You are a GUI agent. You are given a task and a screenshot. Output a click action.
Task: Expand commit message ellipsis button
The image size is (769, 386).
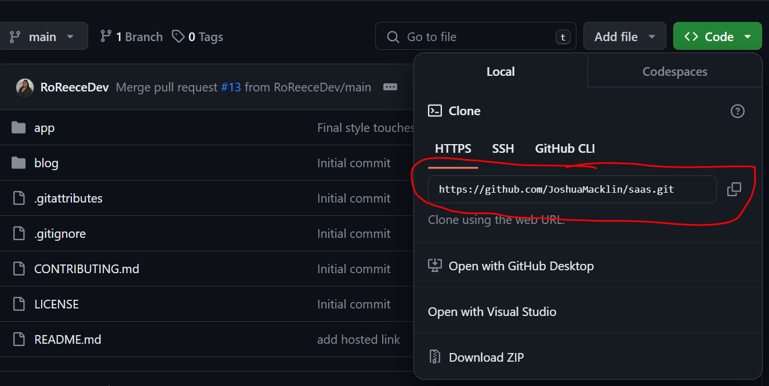pos(390,87)
